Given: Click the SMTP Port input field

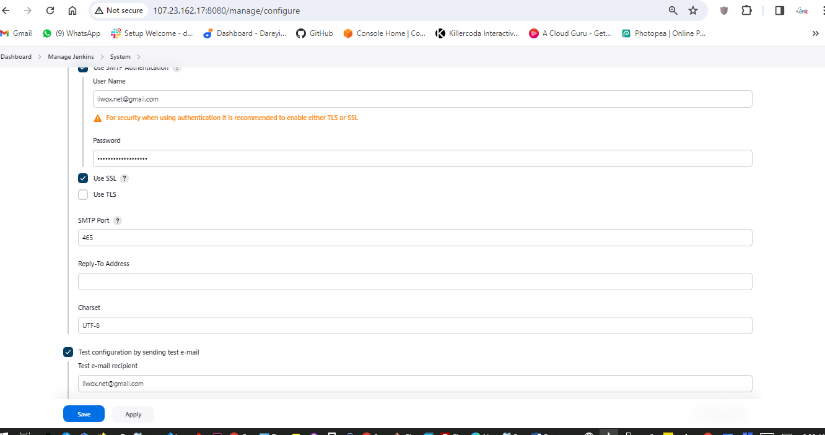Looking at the screenshot, I should coord(415,238).
